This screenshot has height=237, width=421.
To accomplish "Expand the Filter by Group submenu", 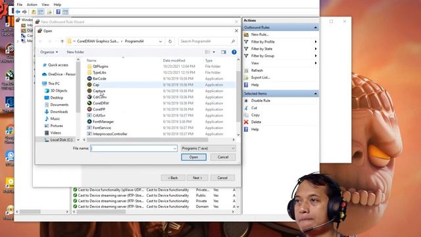I will [316, 56].
